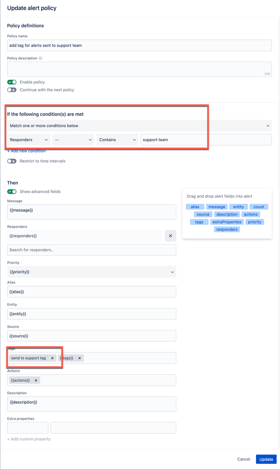The image size is (280, 469).
Task: Select the 'alias' alert field chip
Action: [x=195, y=207]
